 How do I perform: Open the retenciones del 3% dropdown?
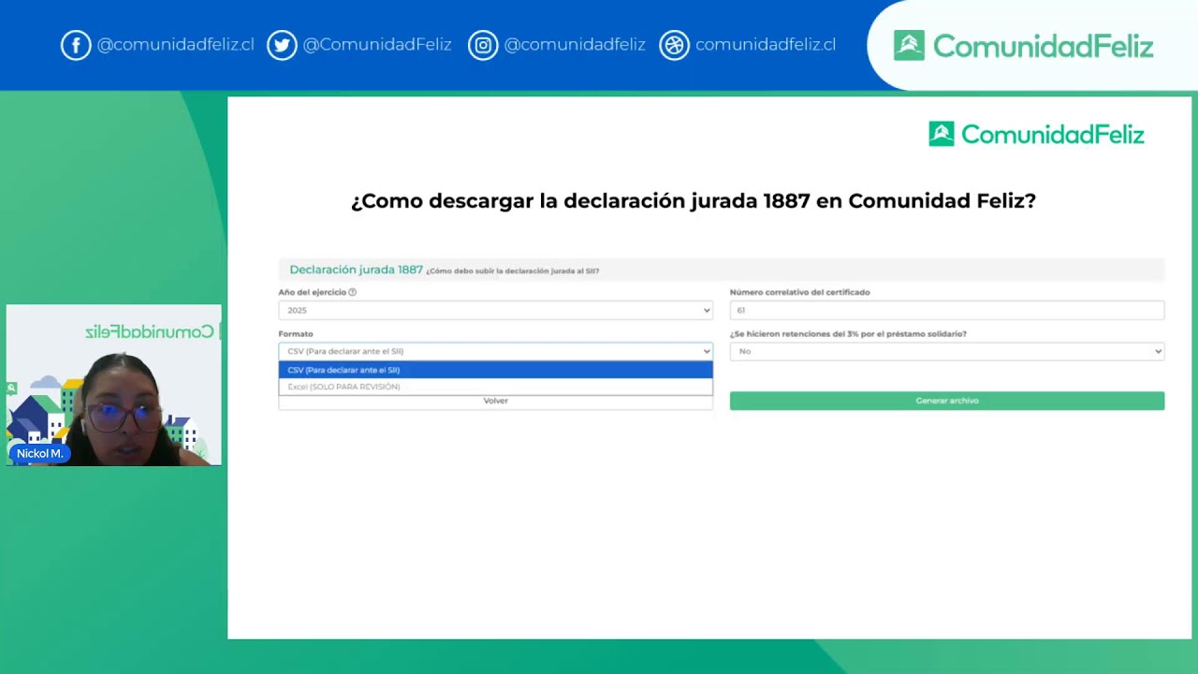click(x=947, y=351)
